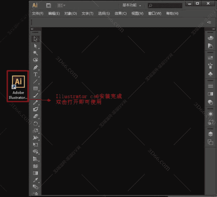
Task: Select the Free Transform tool
Action: pyautogui.click(x=36, y=145)
